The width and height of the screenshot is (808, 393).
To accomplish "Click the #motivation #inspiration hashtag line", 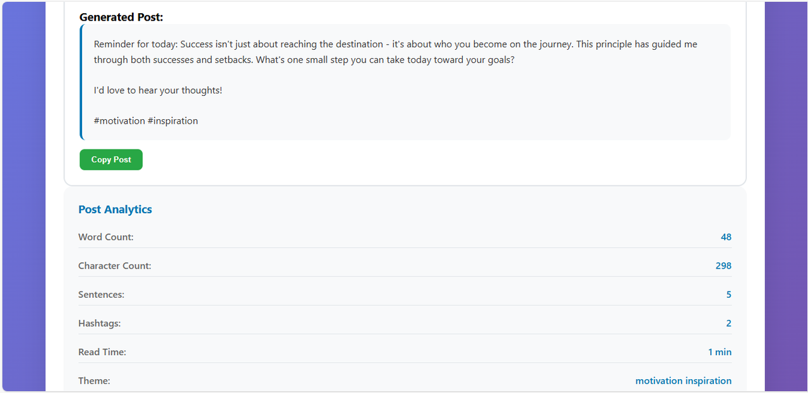I will [x=146, y=120].
